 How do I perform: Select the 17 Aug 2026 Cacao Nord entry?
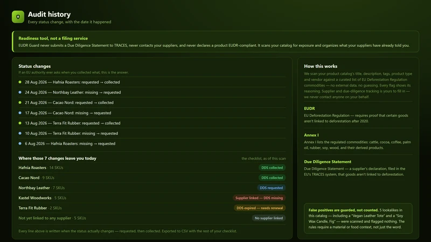pos(152,113)
